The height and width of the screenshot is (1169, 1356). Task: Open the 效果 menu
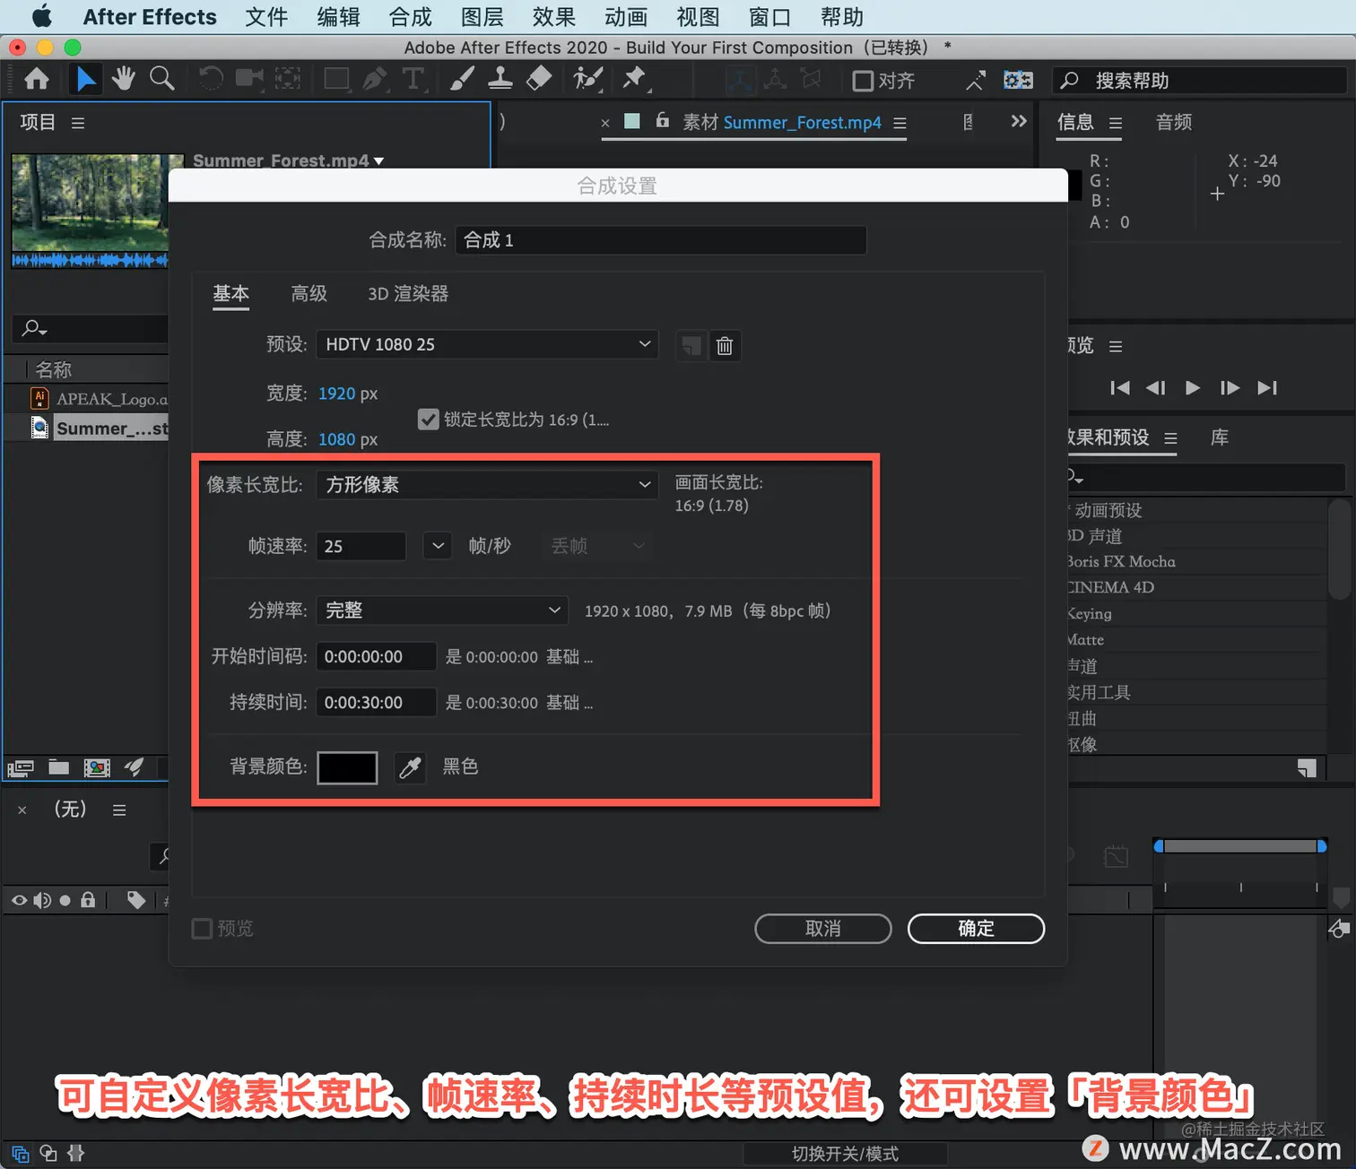point(553,17)
